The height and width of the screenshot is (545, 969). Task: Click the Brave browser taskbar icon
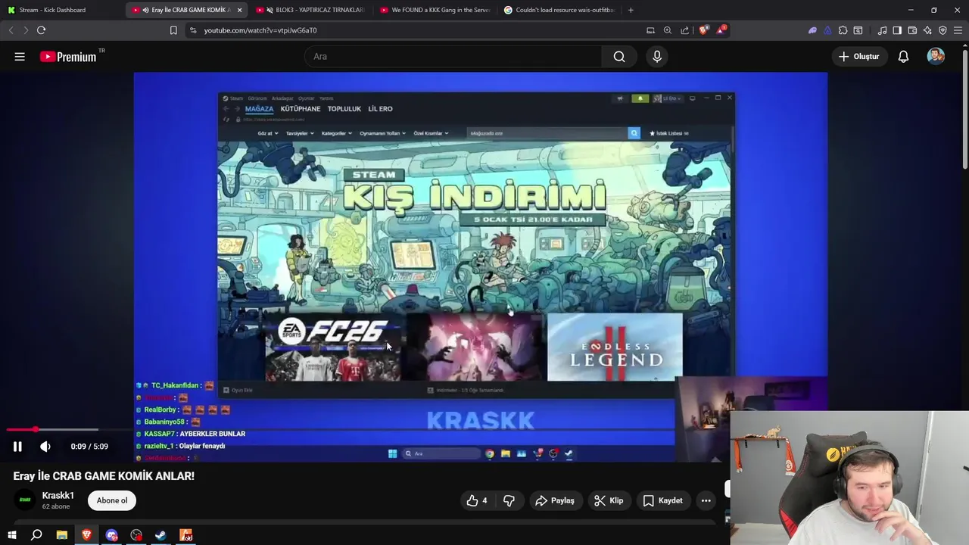(86, 535)
